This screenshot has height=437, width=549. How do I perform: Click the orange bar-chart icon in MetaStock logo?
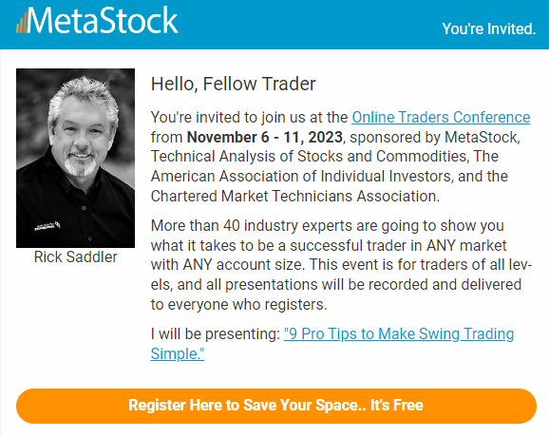click(21, 23)
